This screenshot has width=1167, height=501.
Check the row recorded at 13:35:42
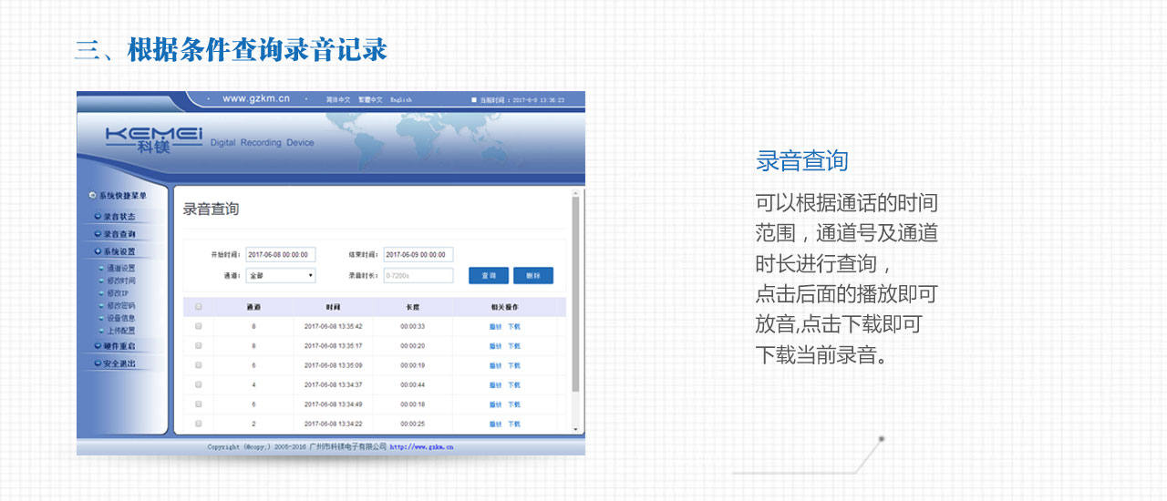pos(199,326)
